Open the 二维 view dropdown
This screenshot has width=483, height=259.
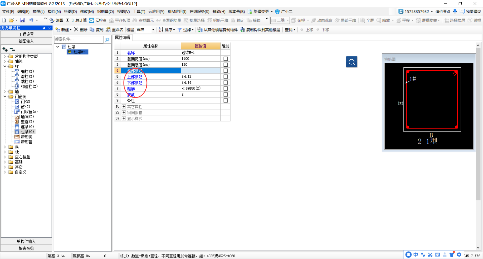[x=288, y=20]
